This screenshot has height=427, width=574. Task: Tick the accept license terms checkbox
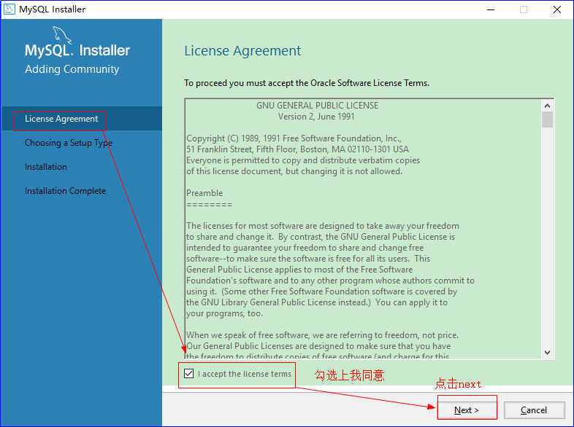(189, 375)
